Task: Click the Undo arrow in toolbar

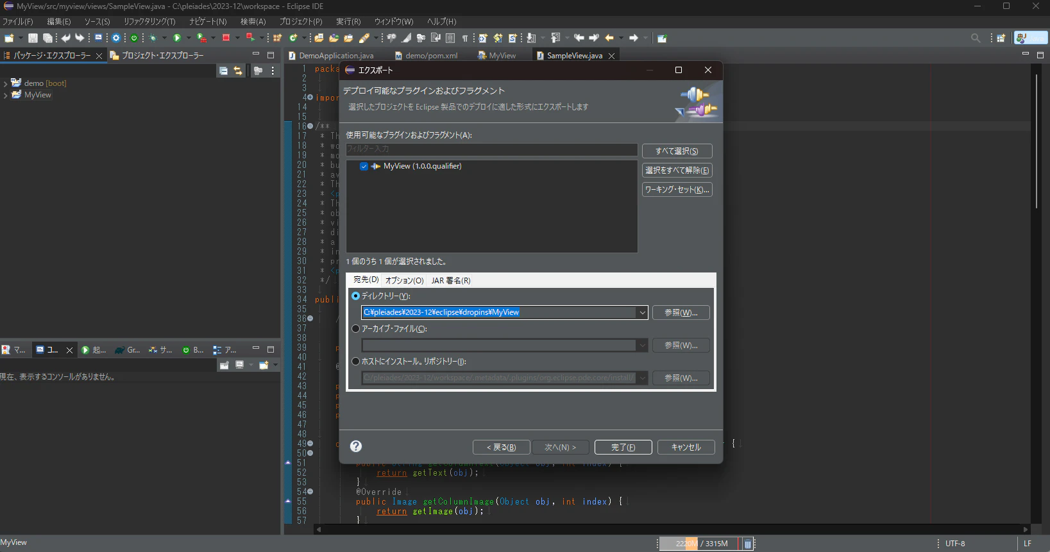Action: pos(65,38)
